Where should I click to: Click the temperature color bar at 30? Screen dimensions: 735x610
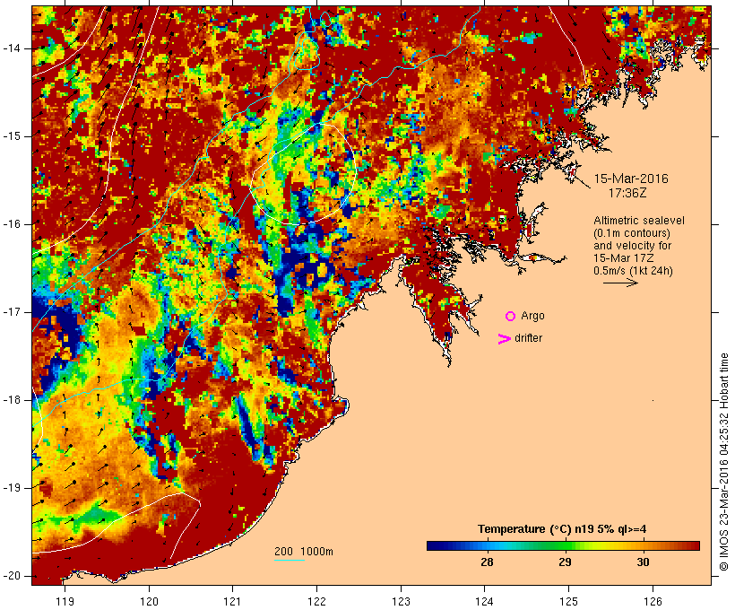pyautogui.click(x=644, y=545)
